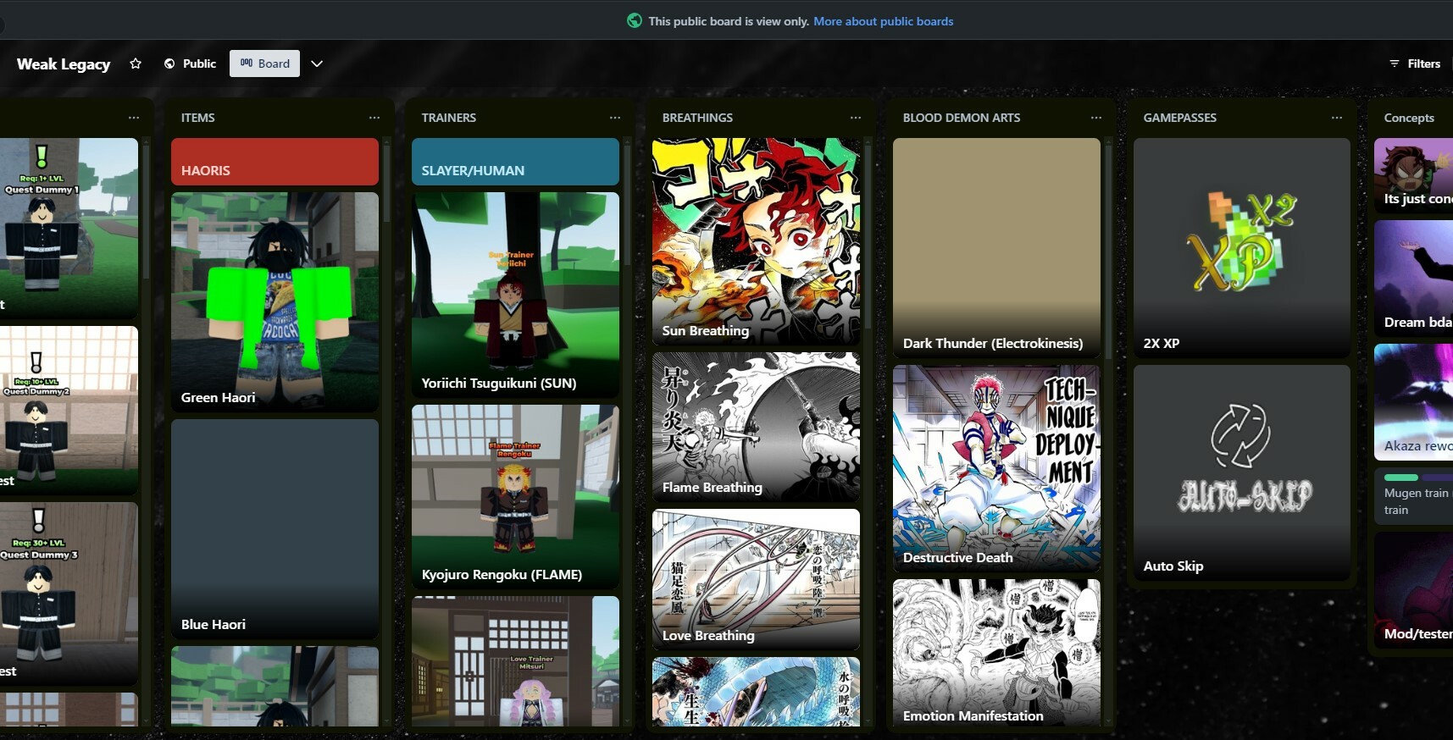This screenshot has height=740, width=1453.
Task: Open the Its just concept card
Action: (1413, 175)
